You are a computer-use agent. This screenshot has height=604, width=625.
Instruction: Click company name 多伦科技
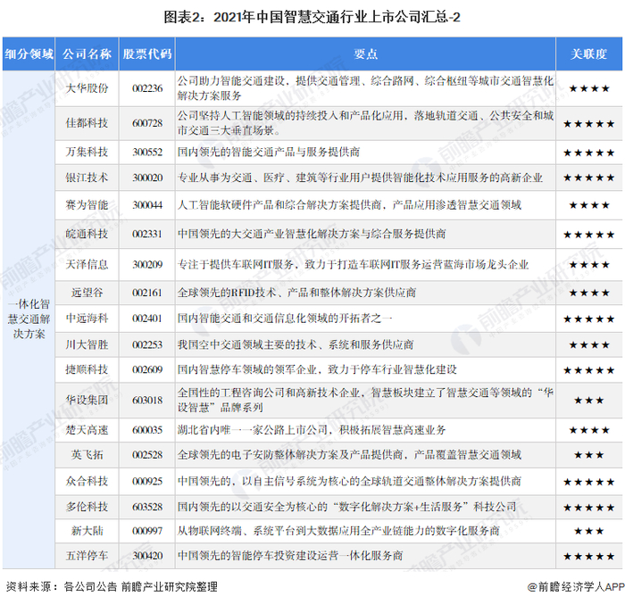[x=87, y=507]
